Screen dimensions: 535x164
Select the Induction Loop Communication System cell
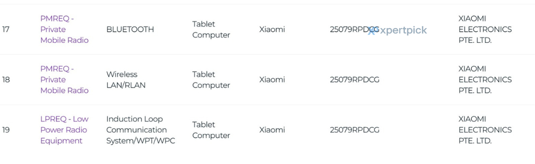[x=141, y=130]
